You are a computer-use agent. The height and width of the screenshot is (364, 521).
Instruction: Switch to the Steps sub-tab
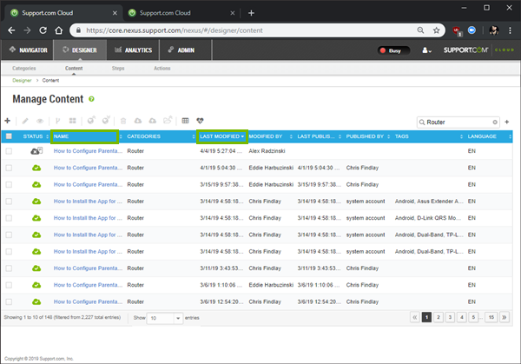click(118, 68)
